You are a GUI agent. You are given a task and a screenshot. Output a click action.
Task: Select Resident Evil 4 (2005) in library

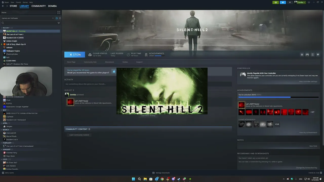pyautogui.click(x=15, y=38)
